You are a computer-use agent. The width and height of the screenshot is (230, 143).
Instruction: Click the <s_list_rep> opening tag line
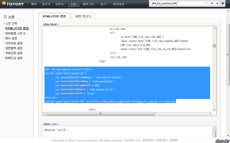click(118, 29)
